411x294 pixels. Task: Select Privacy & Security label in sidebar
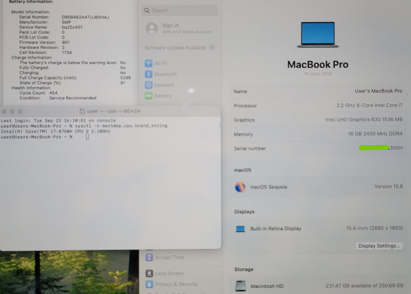[x=176, y=284]
